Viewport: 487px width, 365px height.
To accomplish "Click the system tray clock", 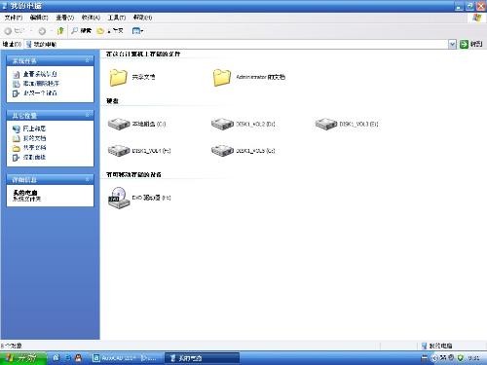I will coord(474,358).
